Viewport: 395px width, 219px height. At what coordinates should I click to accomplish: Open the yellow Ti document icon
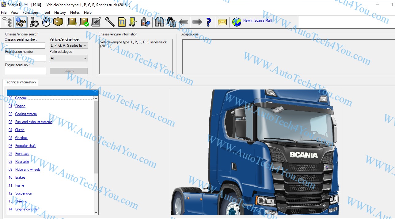pyautogui.click(x=122, y=22)
